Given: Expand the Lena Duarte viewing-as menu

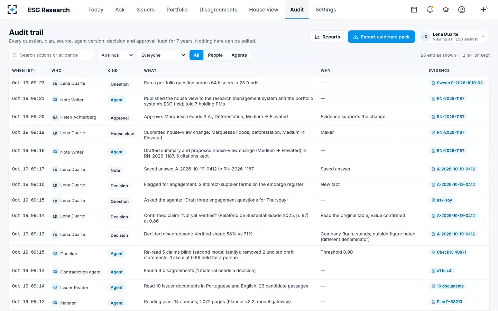Looking at the screenshot, I should click(454, 37).
